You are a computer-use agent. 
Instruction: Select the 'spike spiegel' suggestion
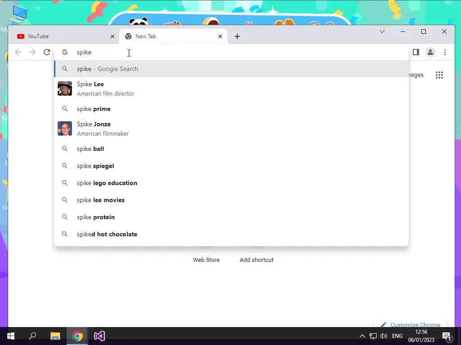pos(231,166)
